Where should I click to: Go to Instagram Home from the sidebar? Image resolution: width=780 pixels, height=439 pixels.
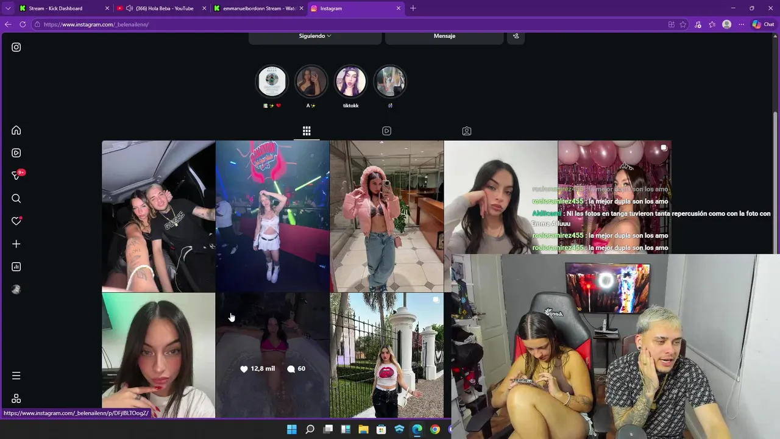tap(16, 130)
